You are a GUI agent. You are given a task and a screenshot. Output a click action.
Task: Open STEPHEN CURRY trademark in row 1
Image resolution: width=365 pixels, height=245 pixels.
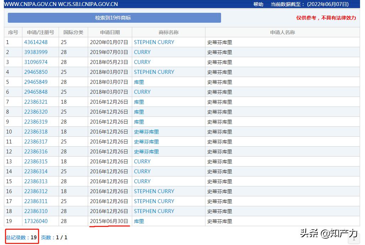154,42
